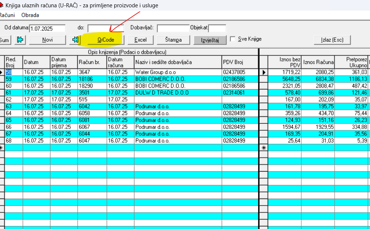The height and width of the screenshot is (229, 370).
Task: Click the new-row asterisk selector in left grid
Action: [2, 148]
